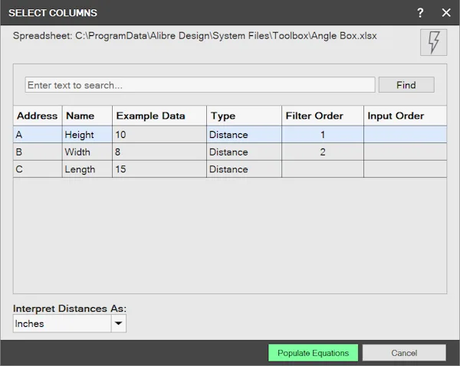Click Type cell in Height row
The width and height of the screenshot is (460, 366).
tap(244, 135)
